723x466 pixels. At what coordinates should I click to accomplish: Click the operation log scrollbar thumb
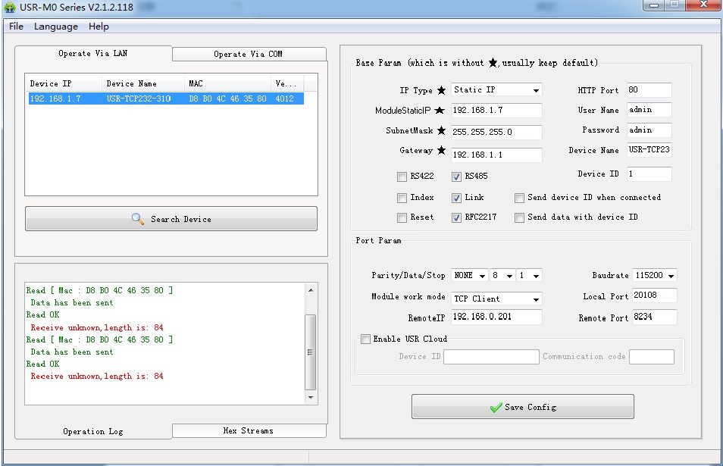pyautogui.click(x=311, y=352)
